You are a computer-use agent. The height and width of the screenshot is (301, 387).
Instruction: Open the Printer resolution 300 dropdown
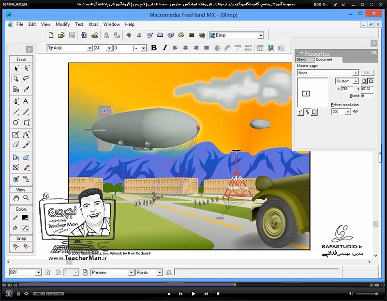(348, 112)
